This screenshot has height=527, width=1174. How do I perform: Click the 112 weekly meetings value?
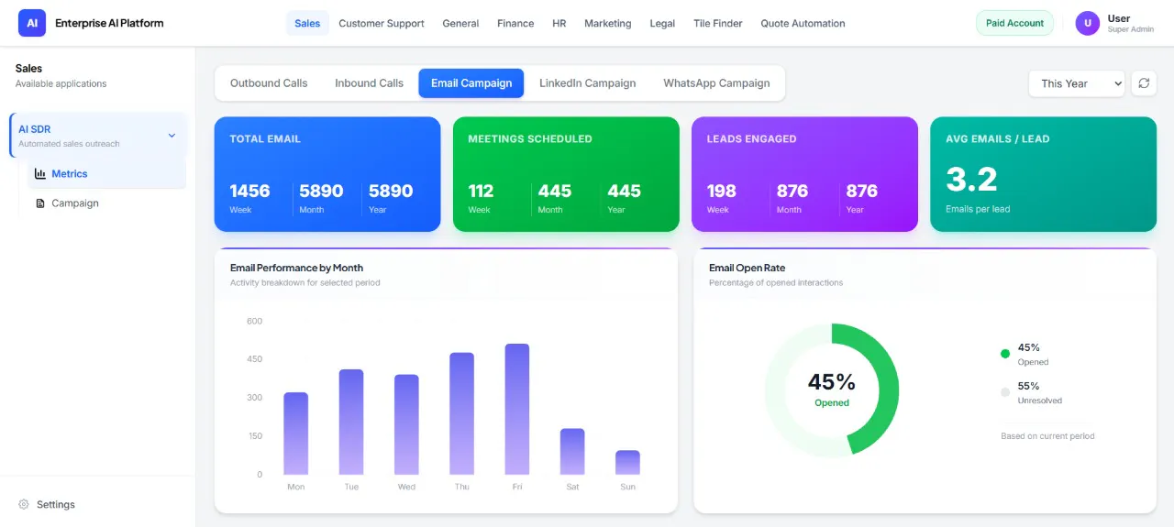pos(481,191)
